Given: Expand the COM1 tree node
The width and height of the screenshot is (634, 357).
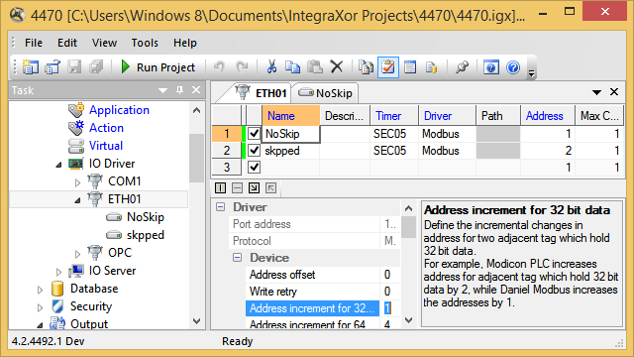Looking at the screenshot, I should (x=78, y=182).
